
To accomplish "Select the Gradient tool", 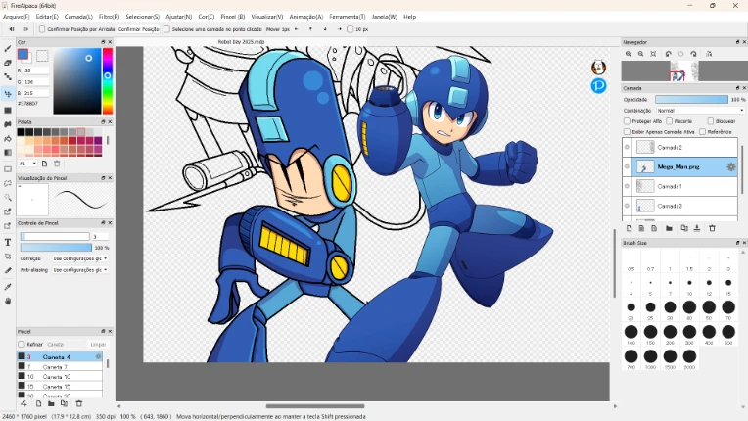I will (8, 153).
